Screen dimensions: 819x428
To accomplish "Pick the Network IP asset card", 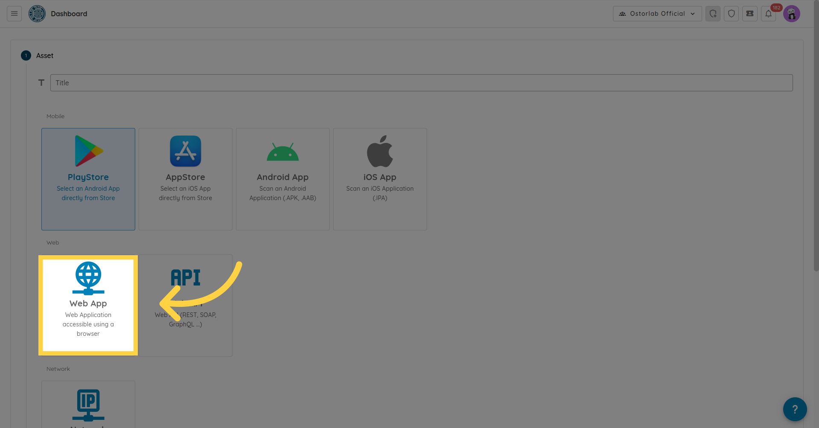I will point(88,405).
